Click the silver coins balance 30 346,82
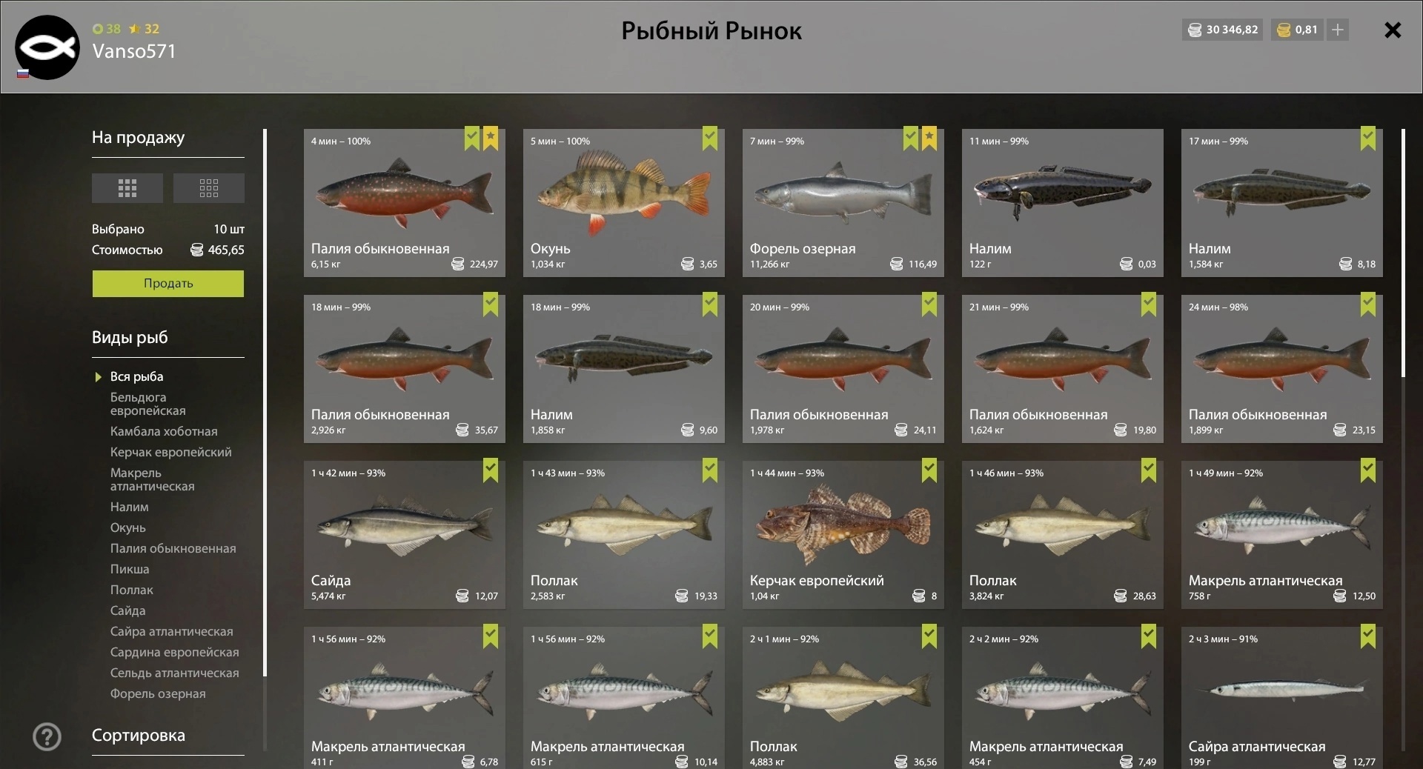 pos(1223,30)
